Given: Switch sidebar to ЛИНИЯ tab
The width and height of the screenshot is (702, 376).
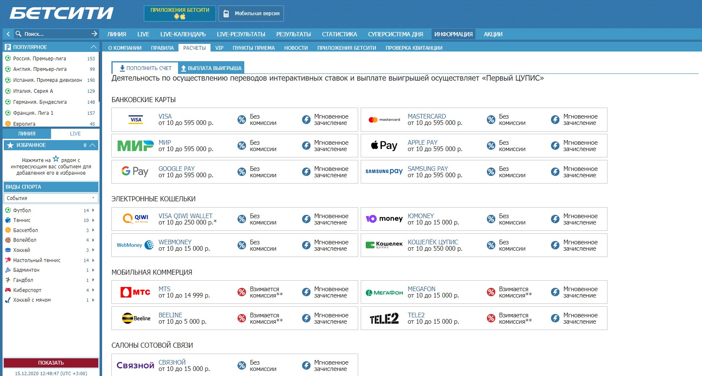Looking at the screenshot, I should [27, 134].
